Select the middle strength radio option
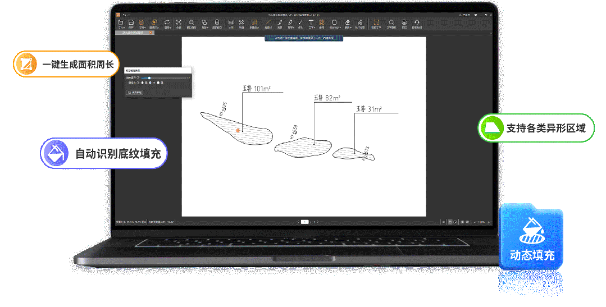The height and width of the screenshot is (307, 606). [151, 83]
